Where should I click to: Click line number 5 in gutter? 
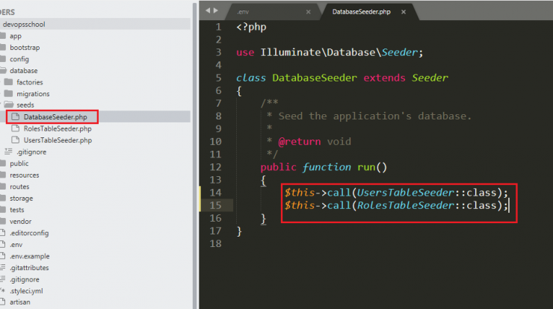pos(218,78)
